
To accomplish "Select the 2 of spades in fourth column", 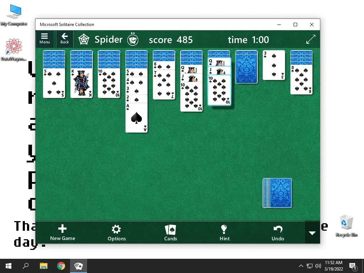I will [136, 99].
